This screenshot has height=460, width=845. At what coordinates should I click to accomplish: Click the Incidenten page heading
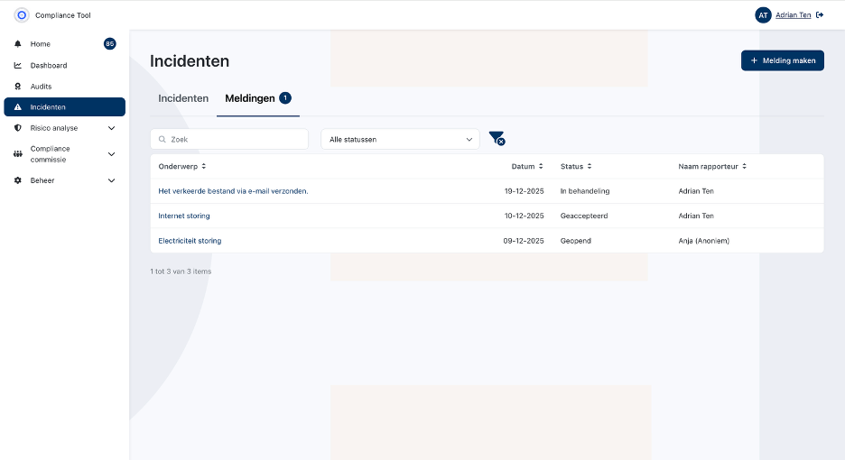pos(190,60)
